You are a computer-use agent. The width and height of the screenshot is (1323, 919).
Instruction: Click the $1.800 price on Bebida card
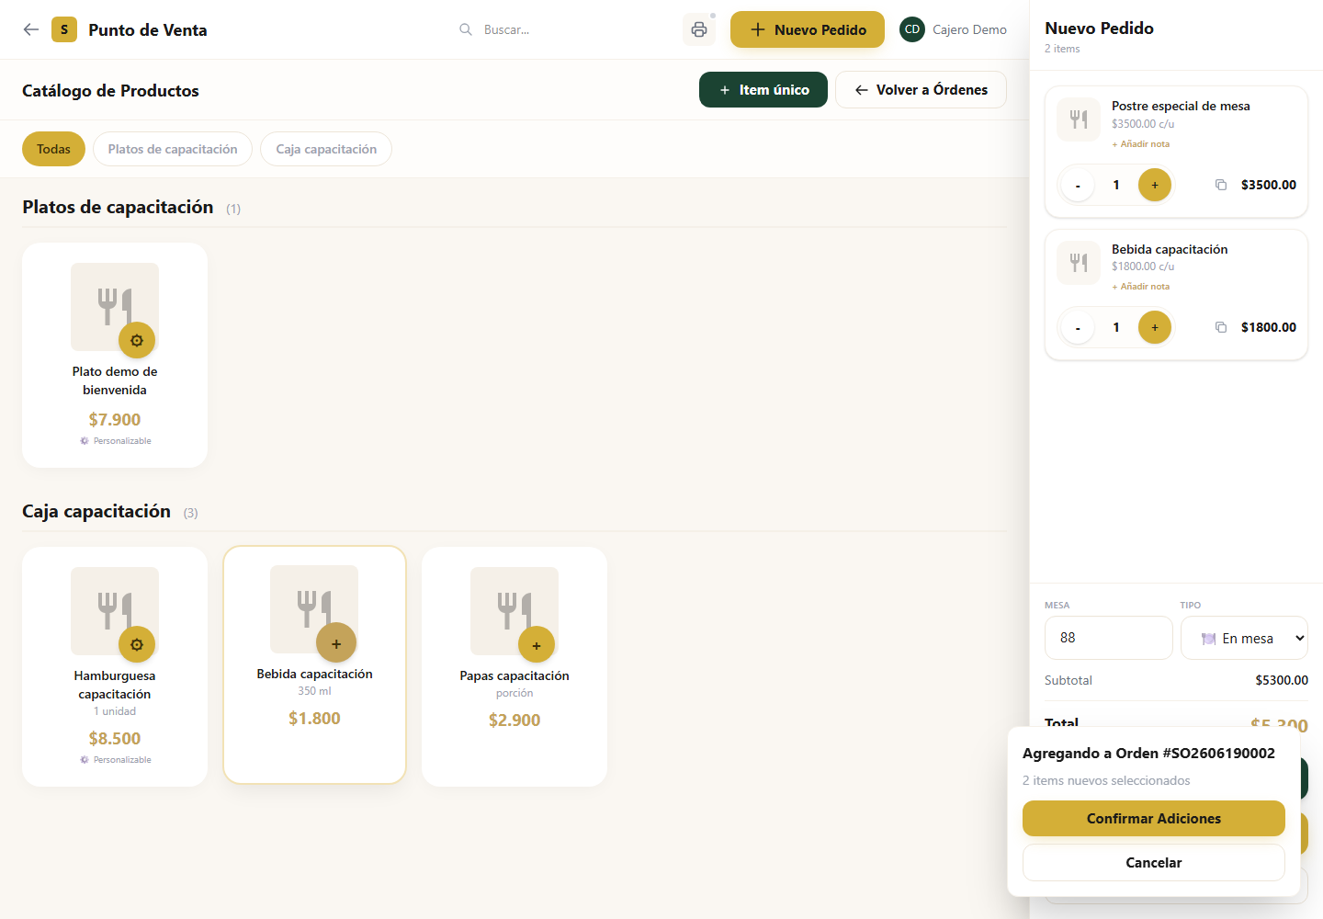314,719
